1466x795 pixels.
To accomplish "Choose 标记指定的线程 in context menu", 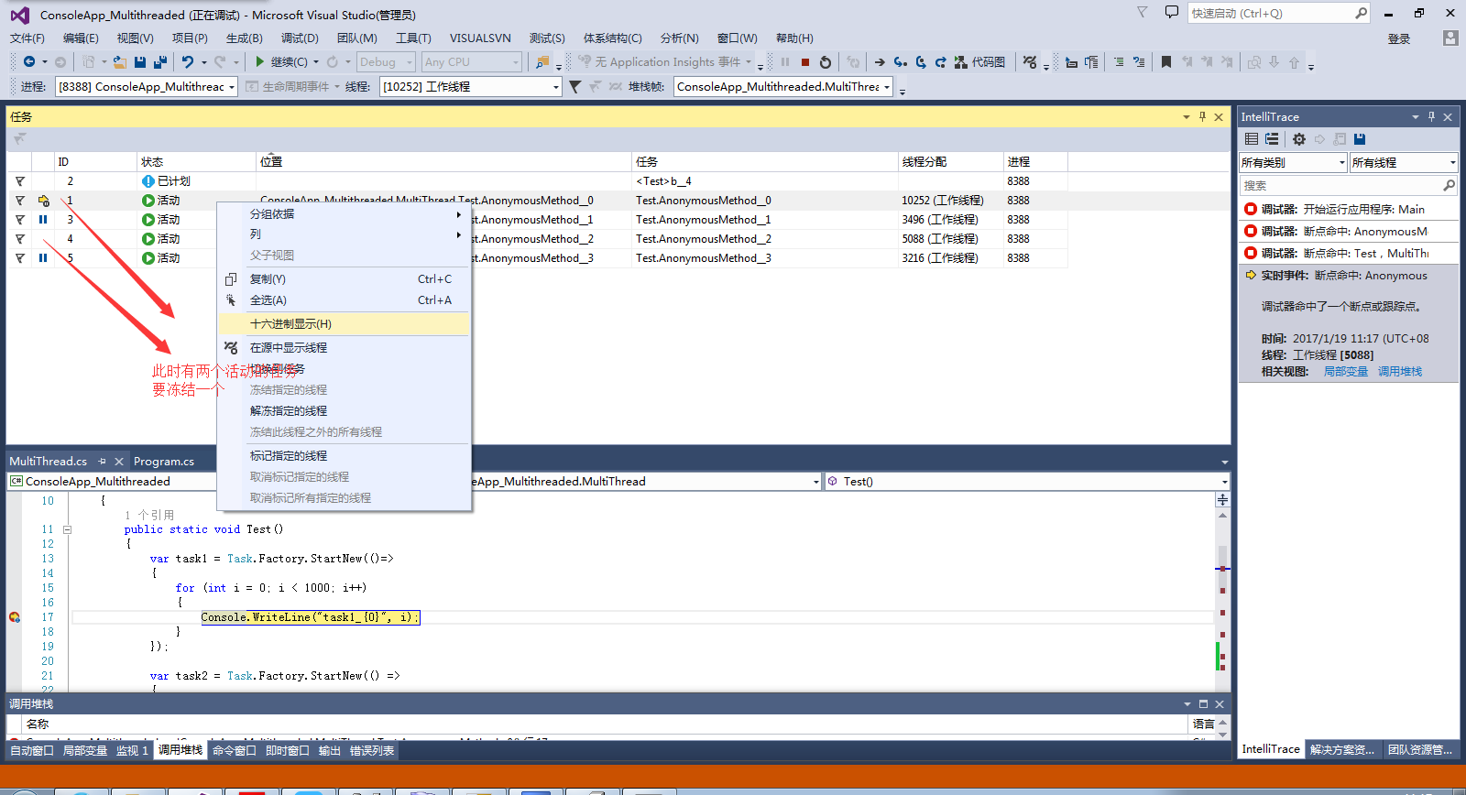I will coord(344,456).
